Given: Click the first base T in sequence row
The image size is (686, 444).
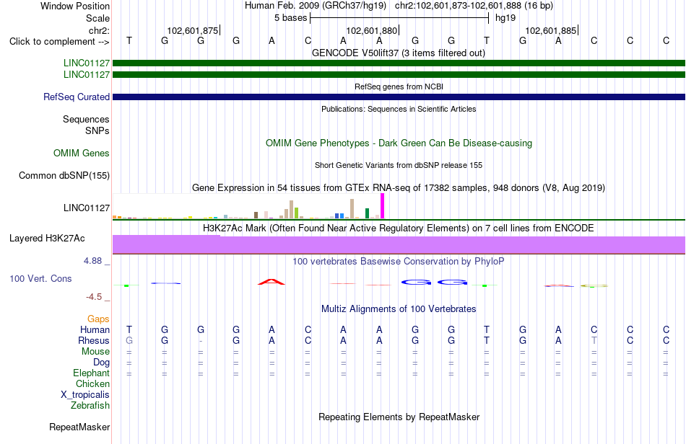Looking at the screenshot, I should click(129, 40).
